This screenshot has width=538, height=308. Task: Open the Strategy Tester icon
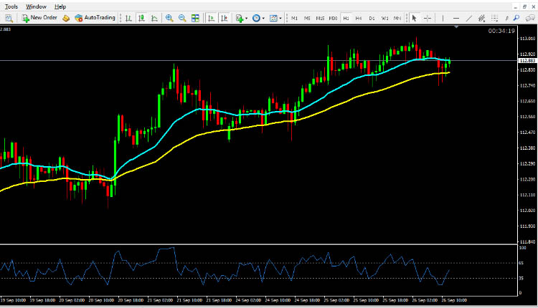coord(9,18)
